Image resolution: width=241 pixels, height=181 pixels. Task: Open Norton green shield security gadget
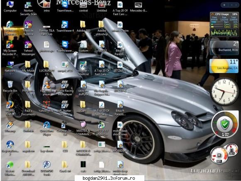coord(225,124)
